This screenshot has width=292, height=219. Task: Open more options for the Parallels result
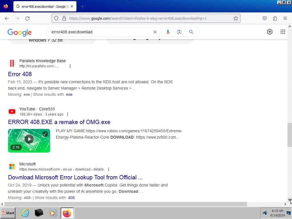pos(70,66)
